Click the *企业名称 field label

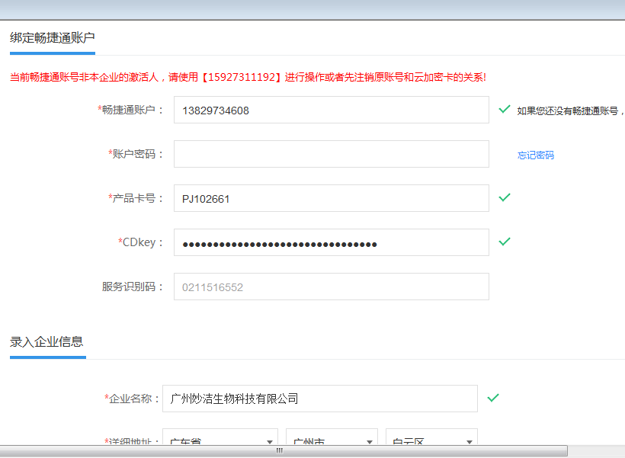point(132,399)
